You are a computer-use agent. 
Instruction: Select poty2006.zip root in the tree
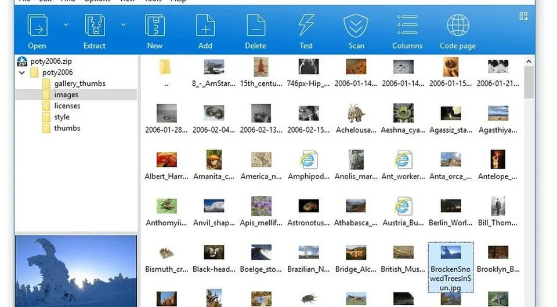click(x=45, y=61)
